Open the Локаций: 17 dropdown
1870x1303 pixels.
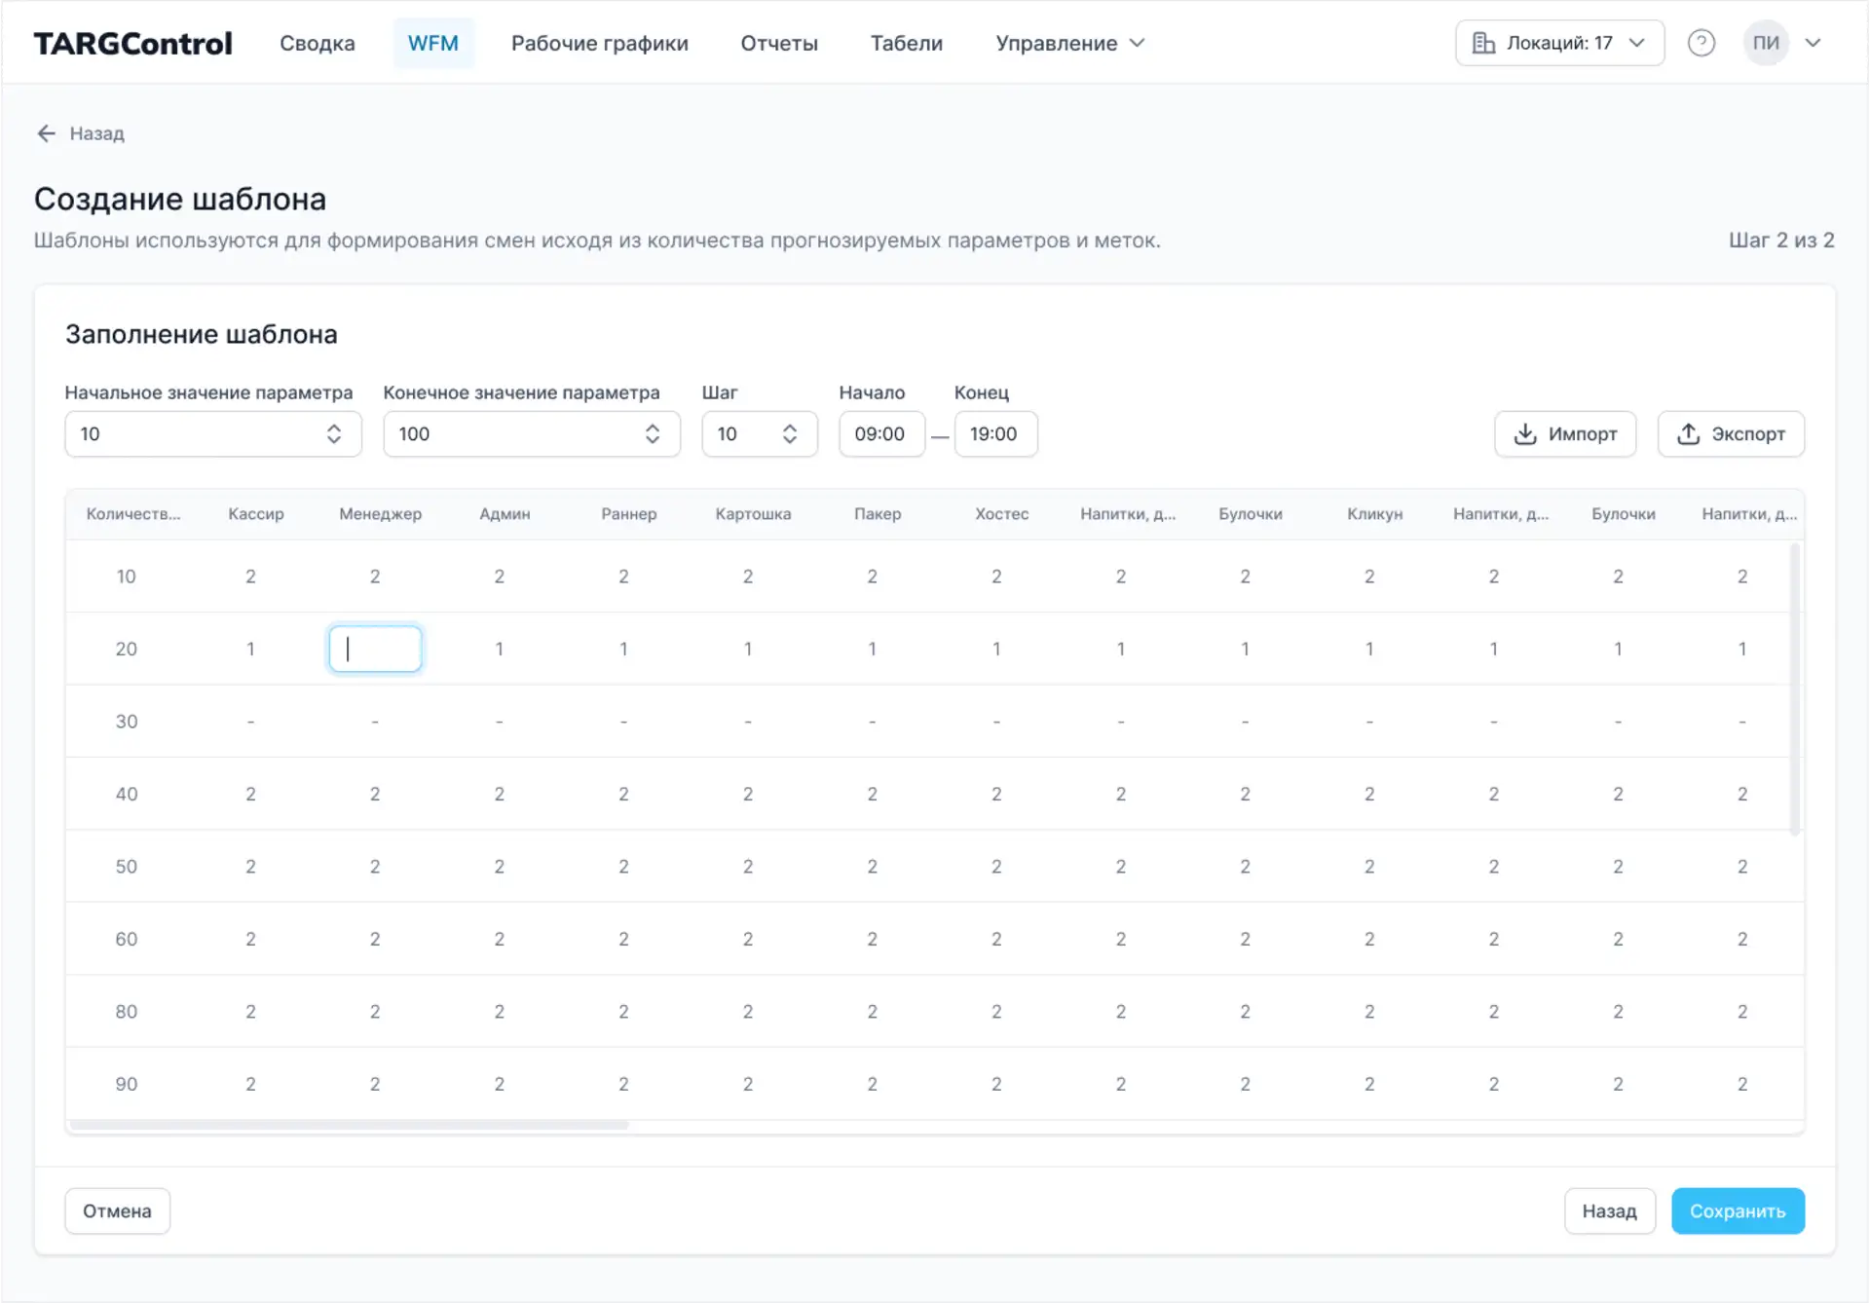click(x=1559, y=43)
